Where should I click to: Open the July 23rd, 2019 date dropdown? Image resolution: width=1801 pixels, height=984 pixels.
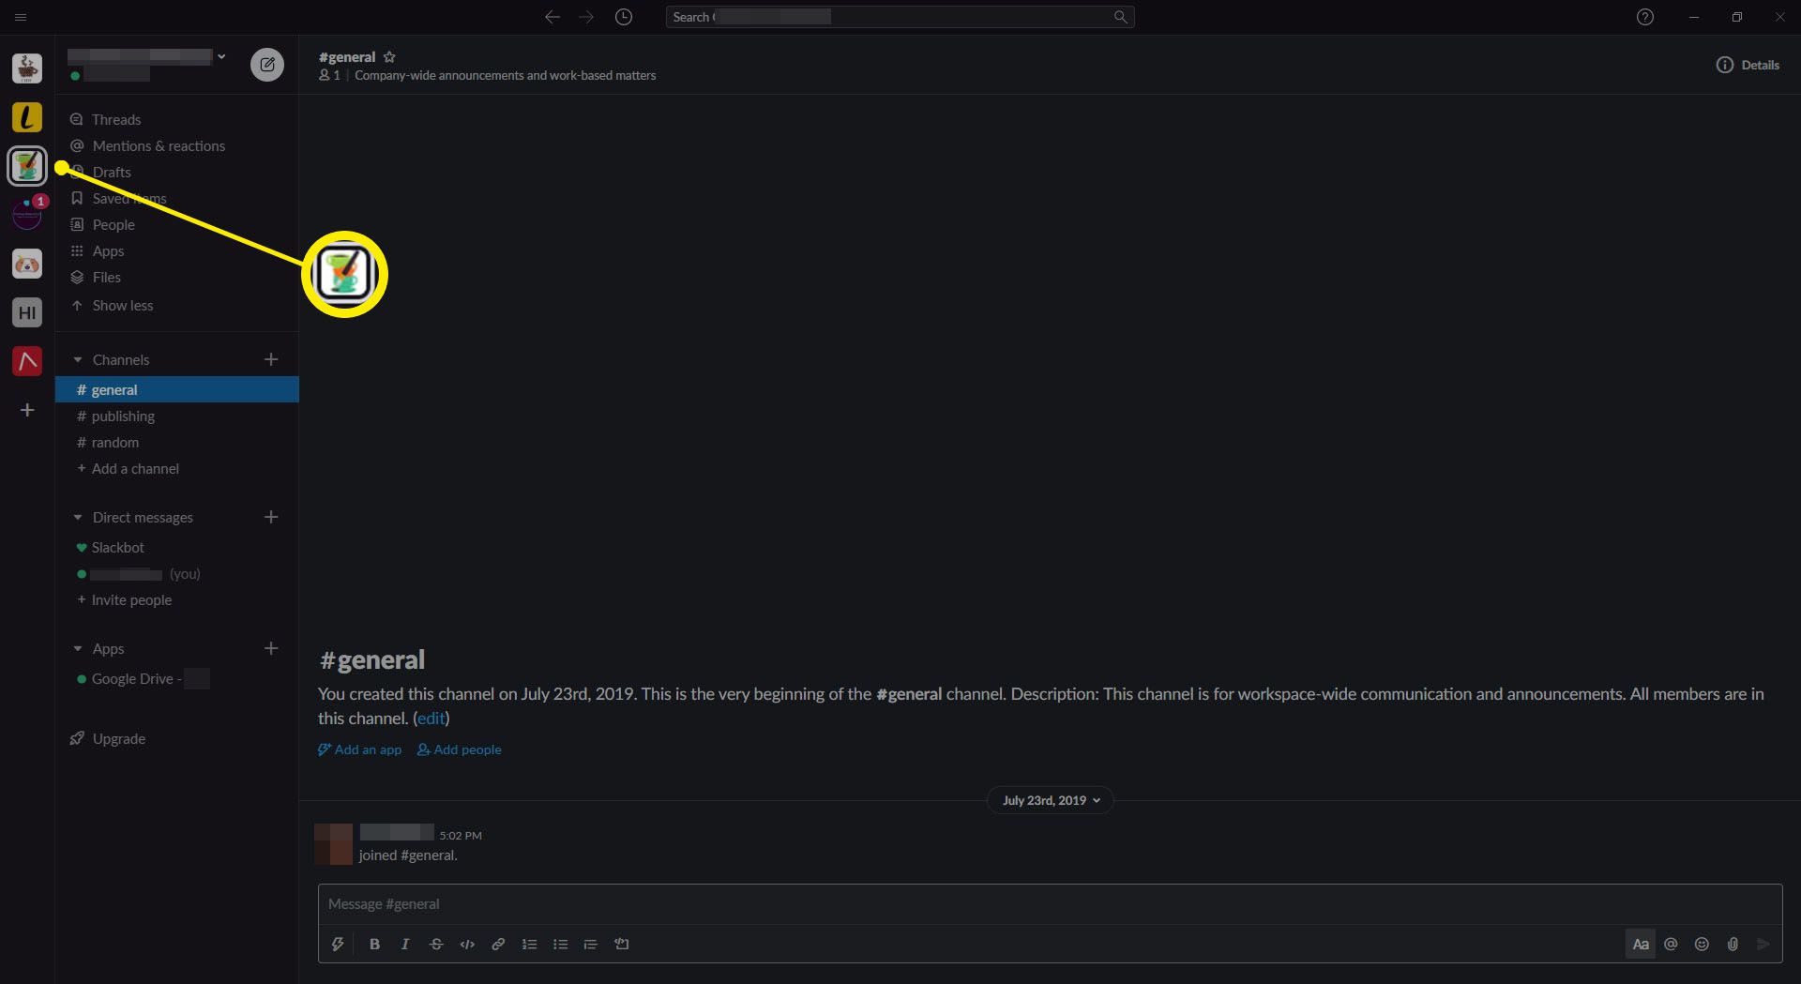pyautogui.click(x=1050, y=800)
